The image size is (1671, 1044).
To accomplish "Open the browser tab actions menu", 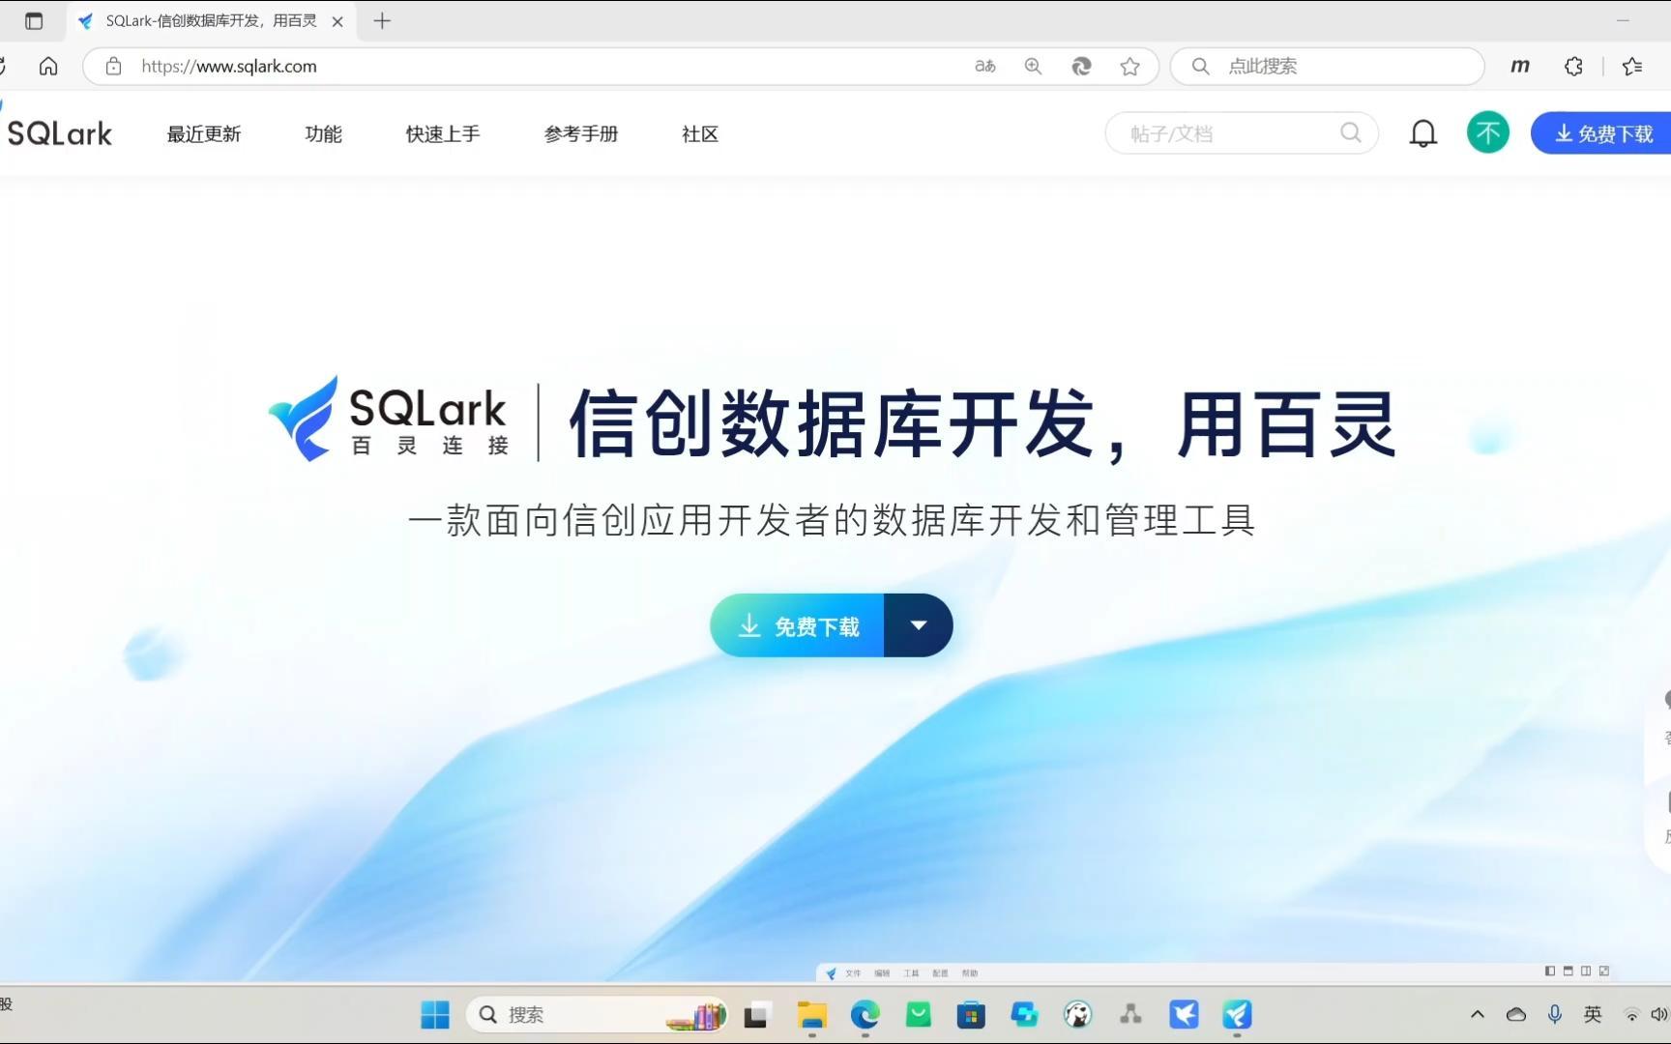I will click(34, 20).
